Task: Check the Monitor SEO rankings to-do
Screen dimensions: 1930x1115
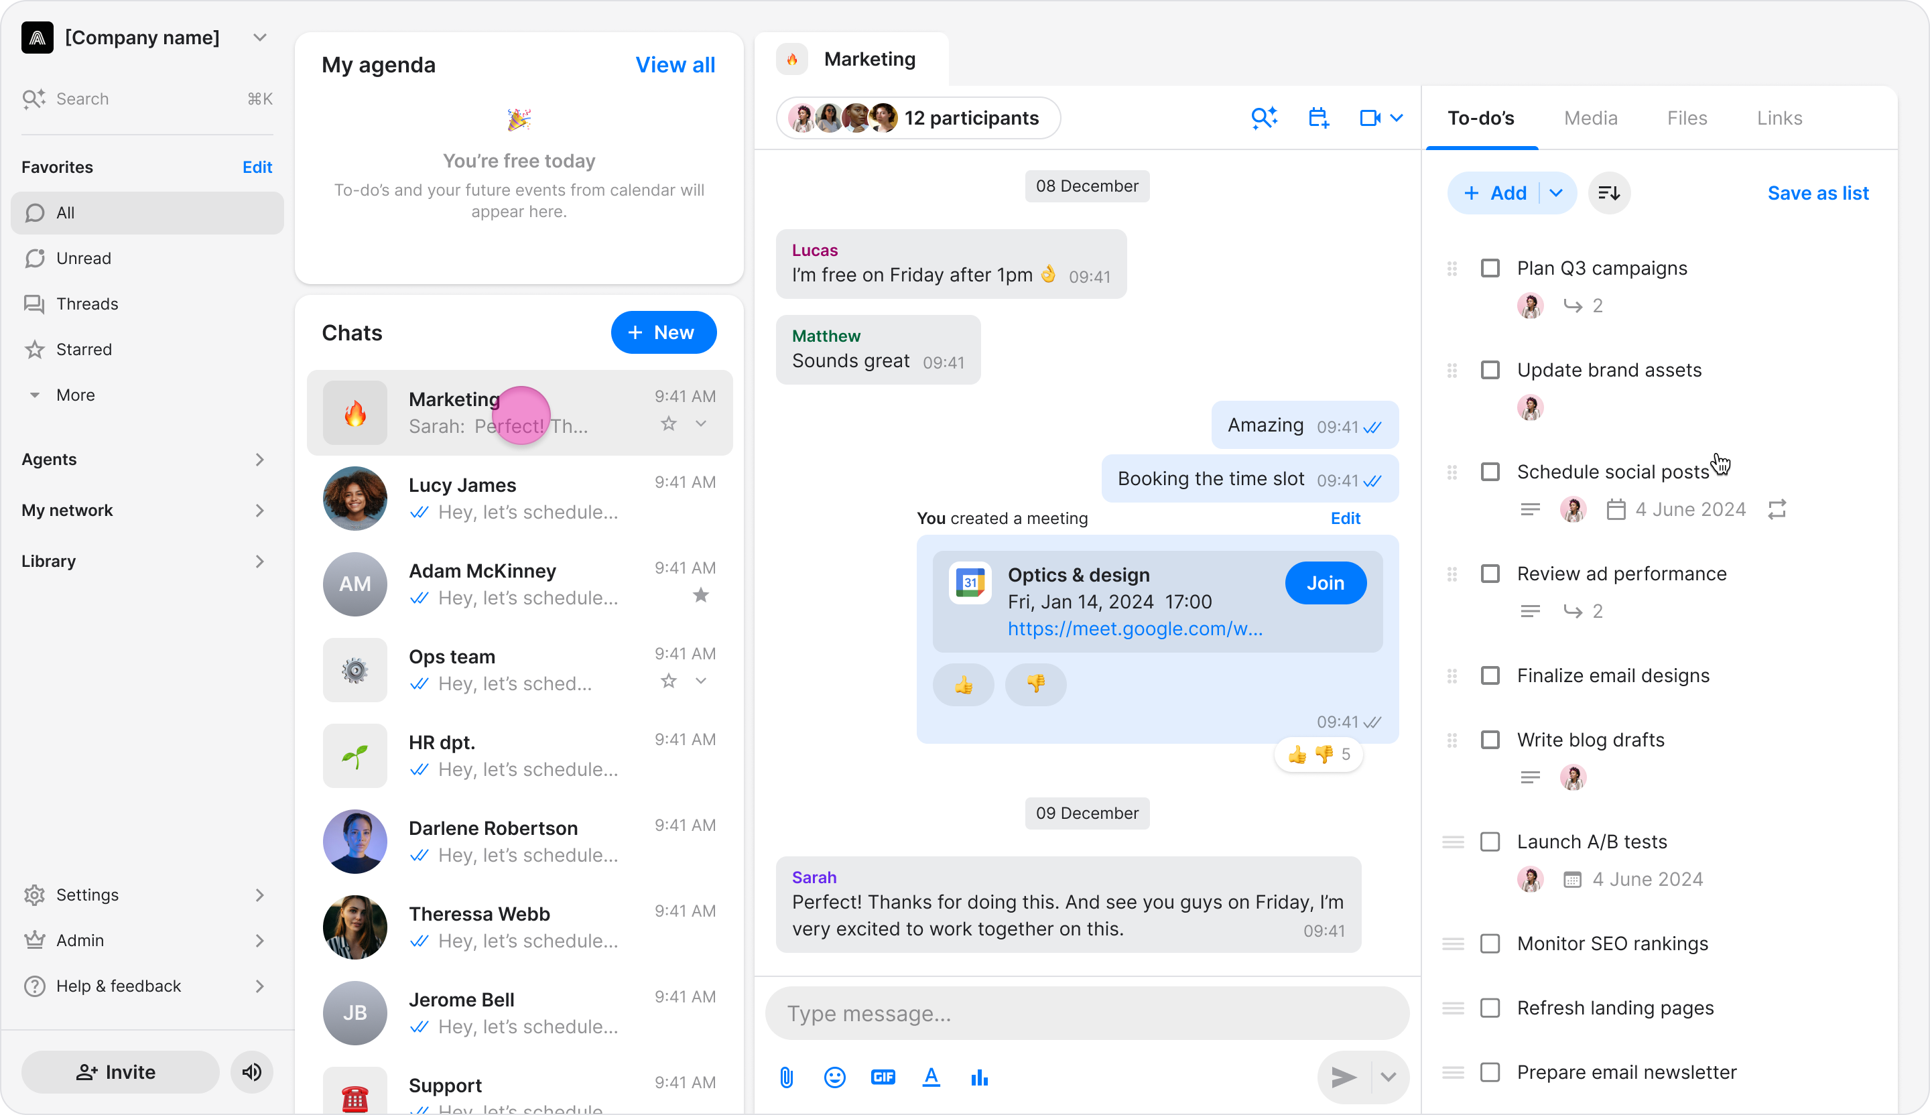Action: tap(1490, 943)
